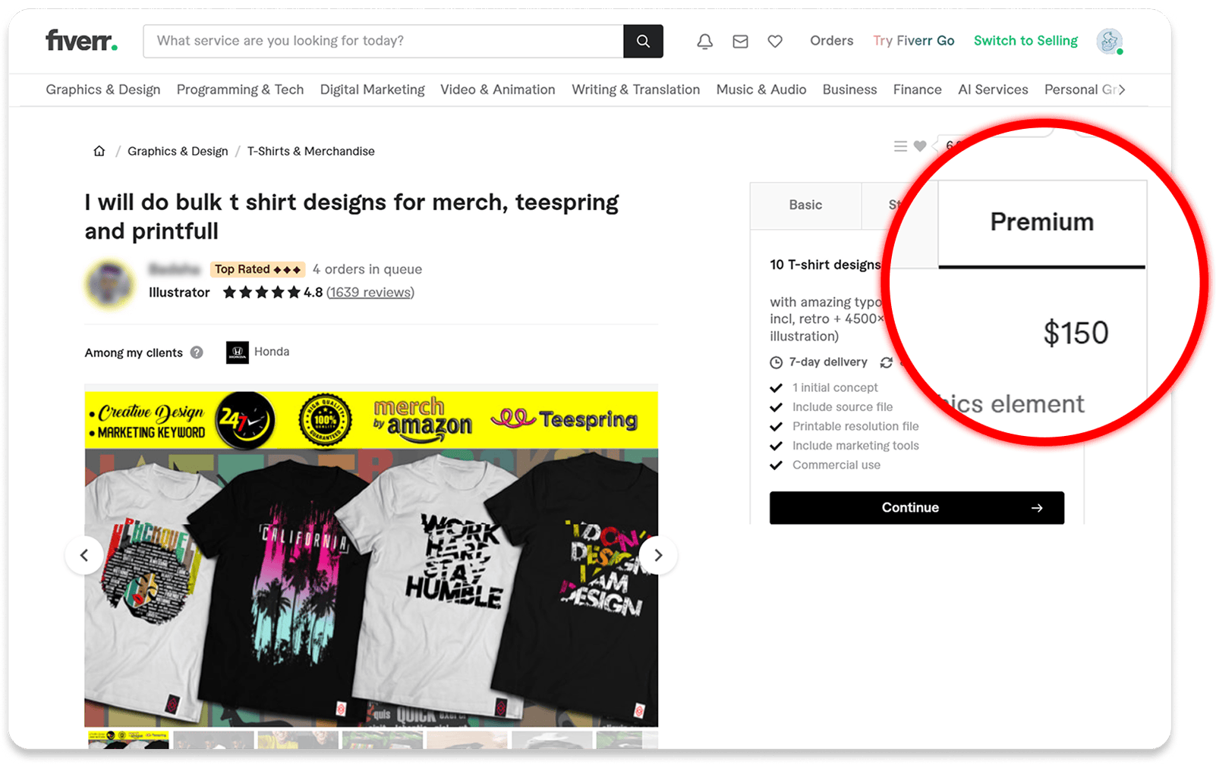Click the home icon in the breadcrumb
This screenshot has height=765, width=1216.
[x=99, y=150]
